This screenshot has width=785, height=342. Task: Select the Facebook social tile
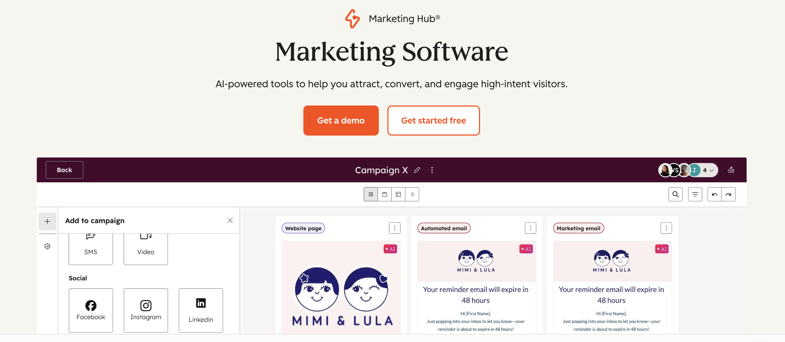click(x=91, y=310)
